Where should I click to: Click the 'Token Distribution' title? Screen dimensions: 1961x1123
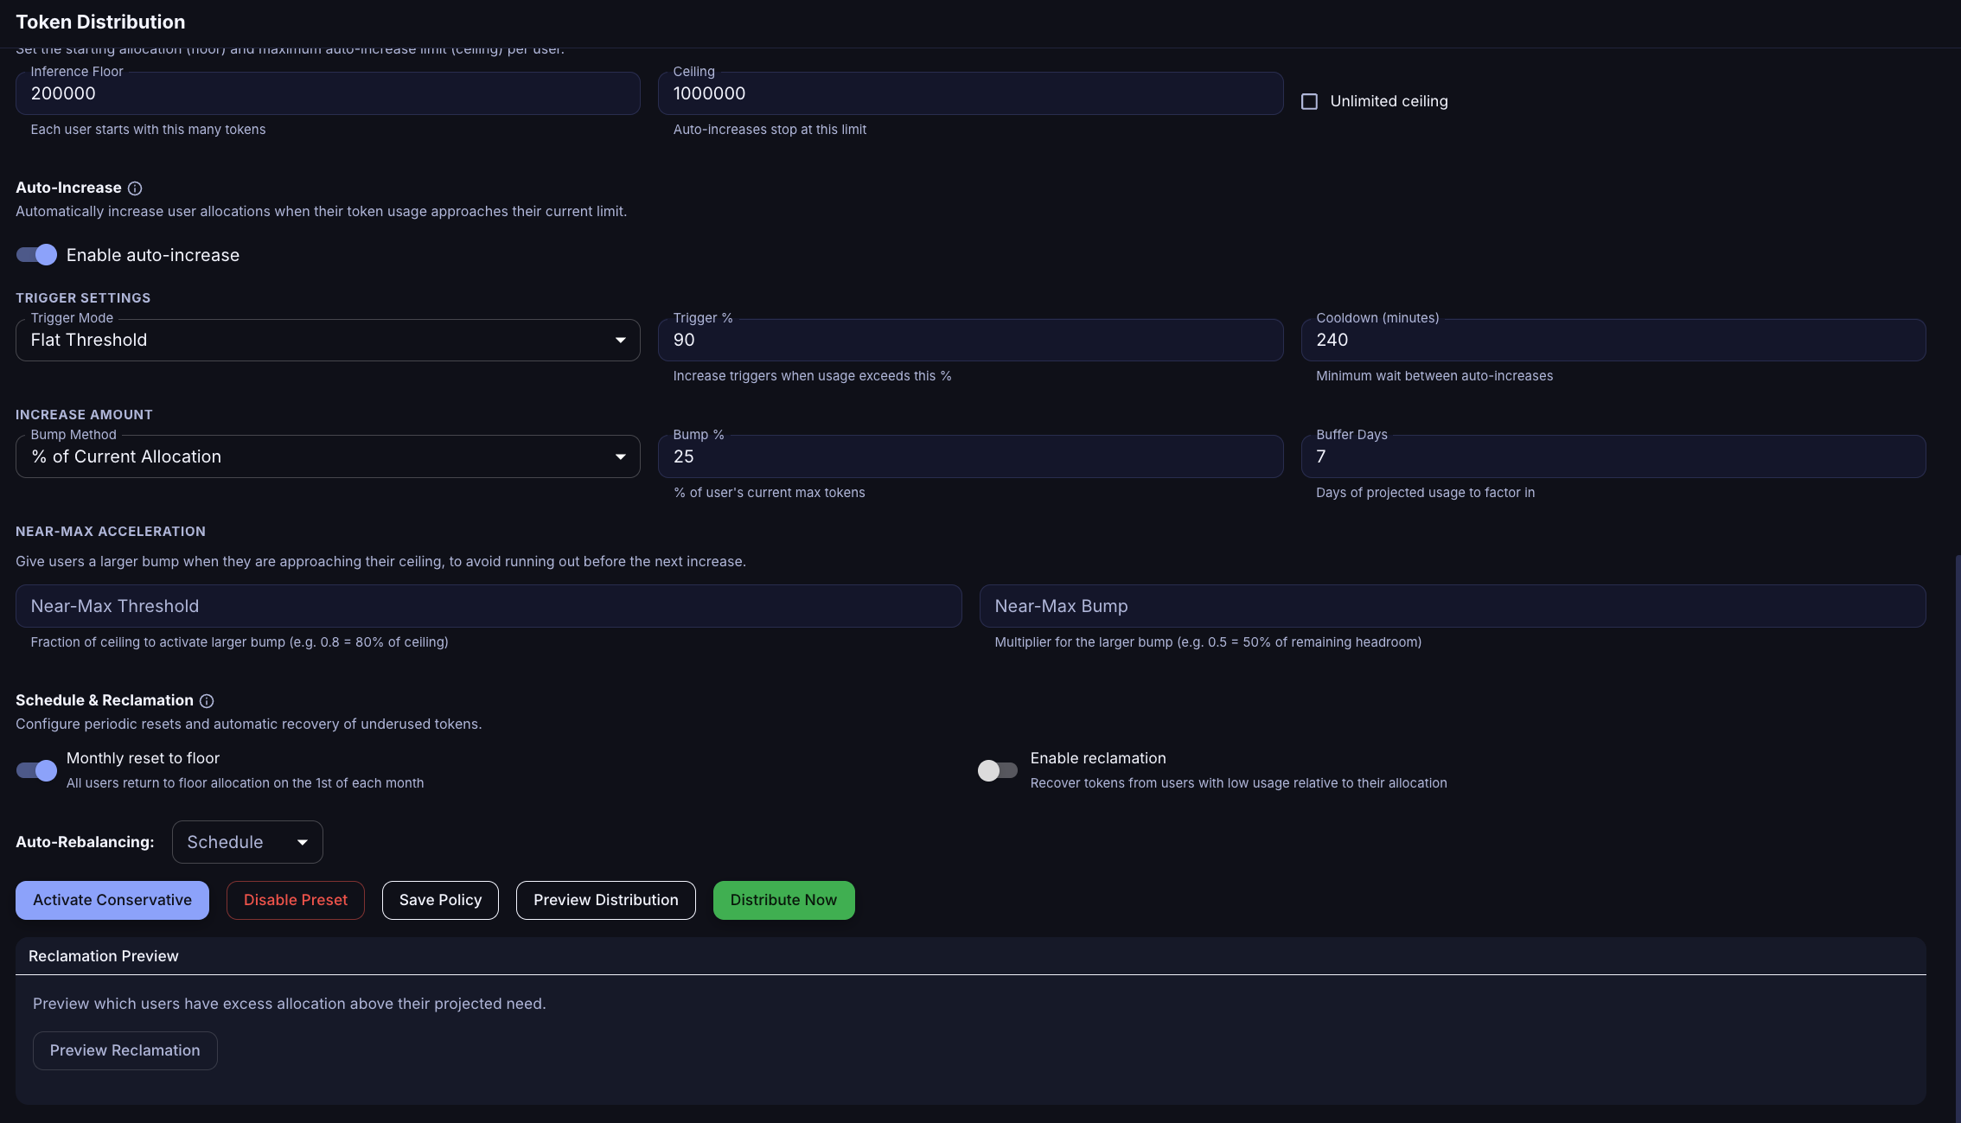point(100,22)
